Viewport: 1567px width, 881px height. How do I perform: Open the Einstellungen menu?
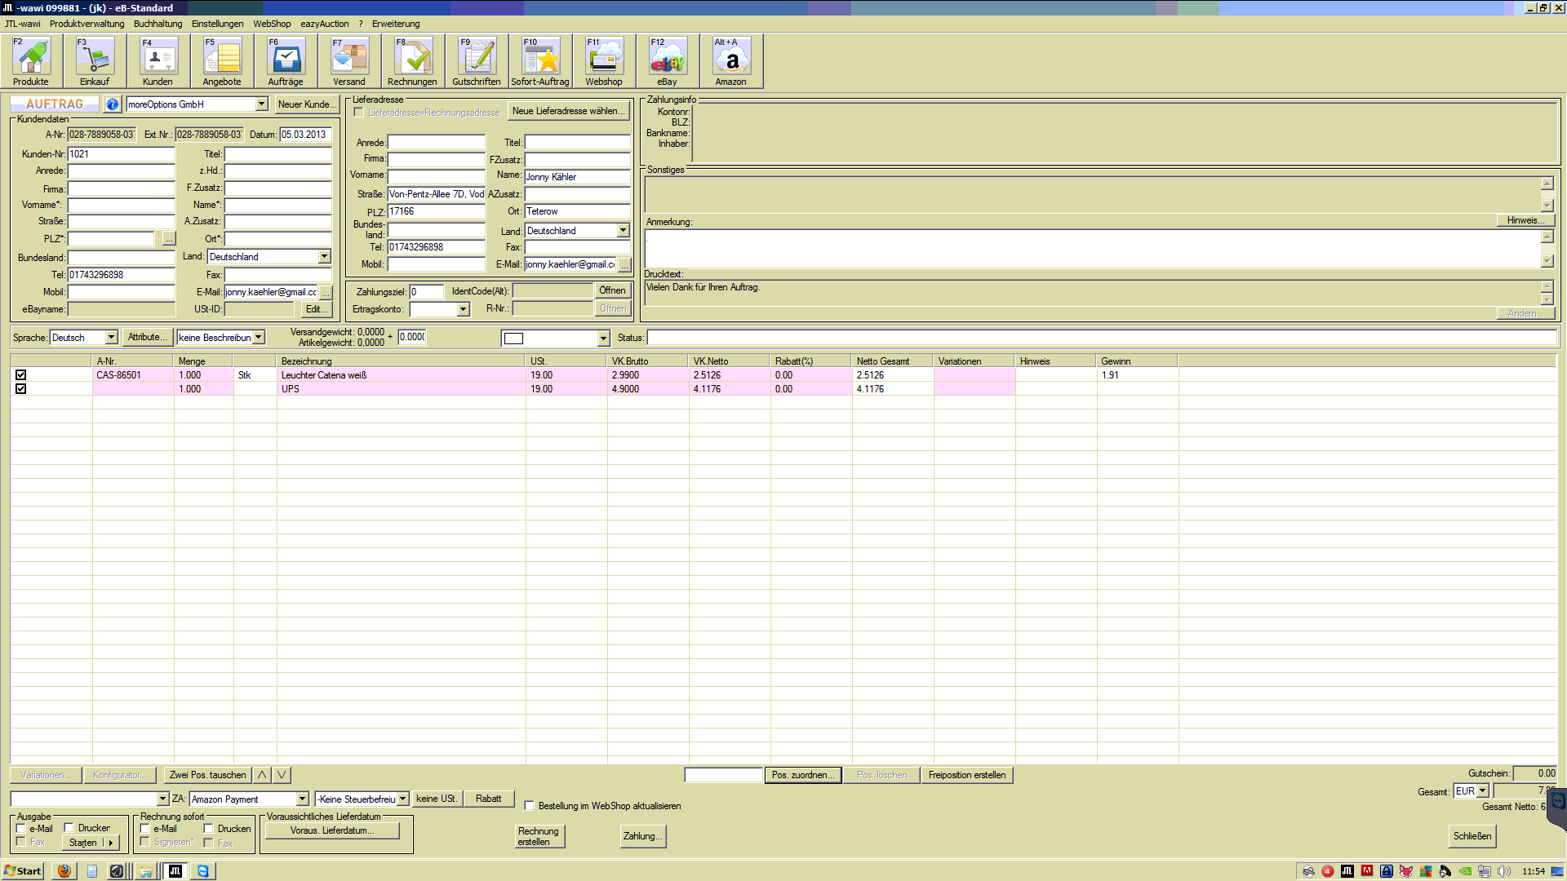pyautogui.click(x=218, y=24)
